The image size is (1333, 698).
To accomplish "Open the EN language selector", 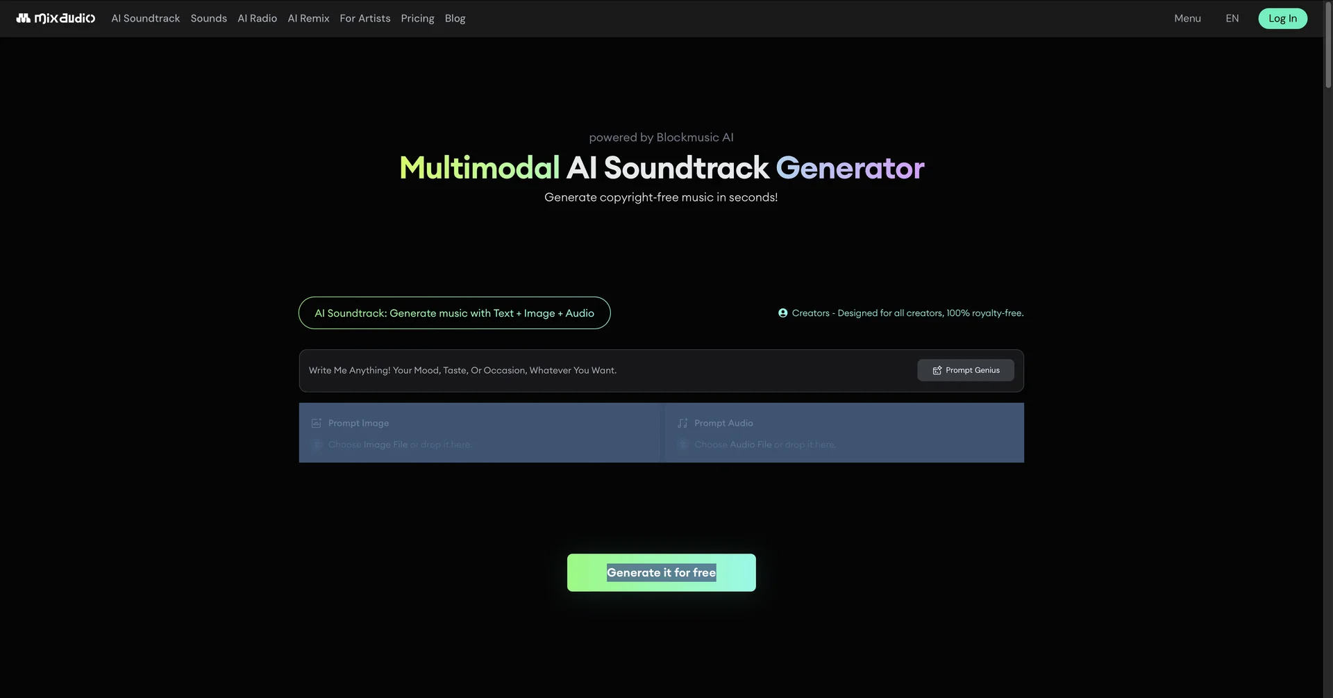I will (x=1232, y=18).
